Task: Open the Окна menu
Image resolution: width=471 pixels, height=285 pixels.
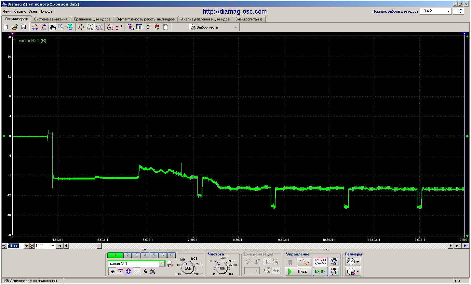Action: (33, 11)
